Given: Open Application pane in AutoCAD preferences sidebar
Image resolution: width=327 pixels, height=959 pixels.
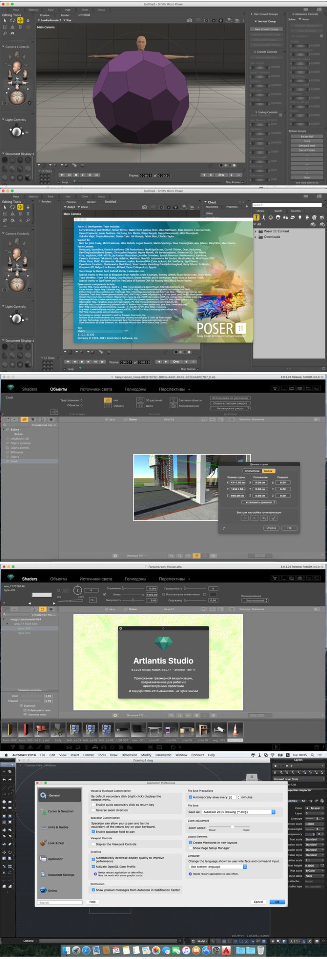Looking at the screenshot, I should click(x=59, y=859).
